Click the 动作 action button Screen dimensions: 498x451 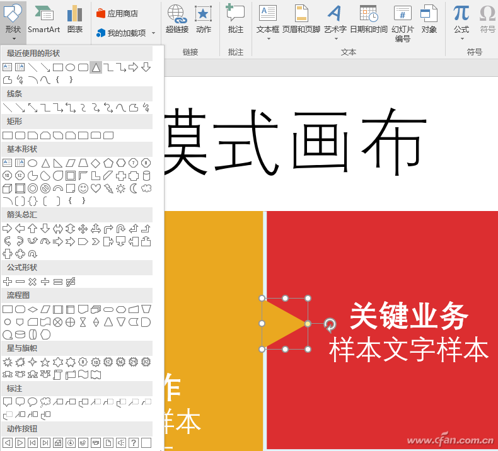[x=203, y=20]
